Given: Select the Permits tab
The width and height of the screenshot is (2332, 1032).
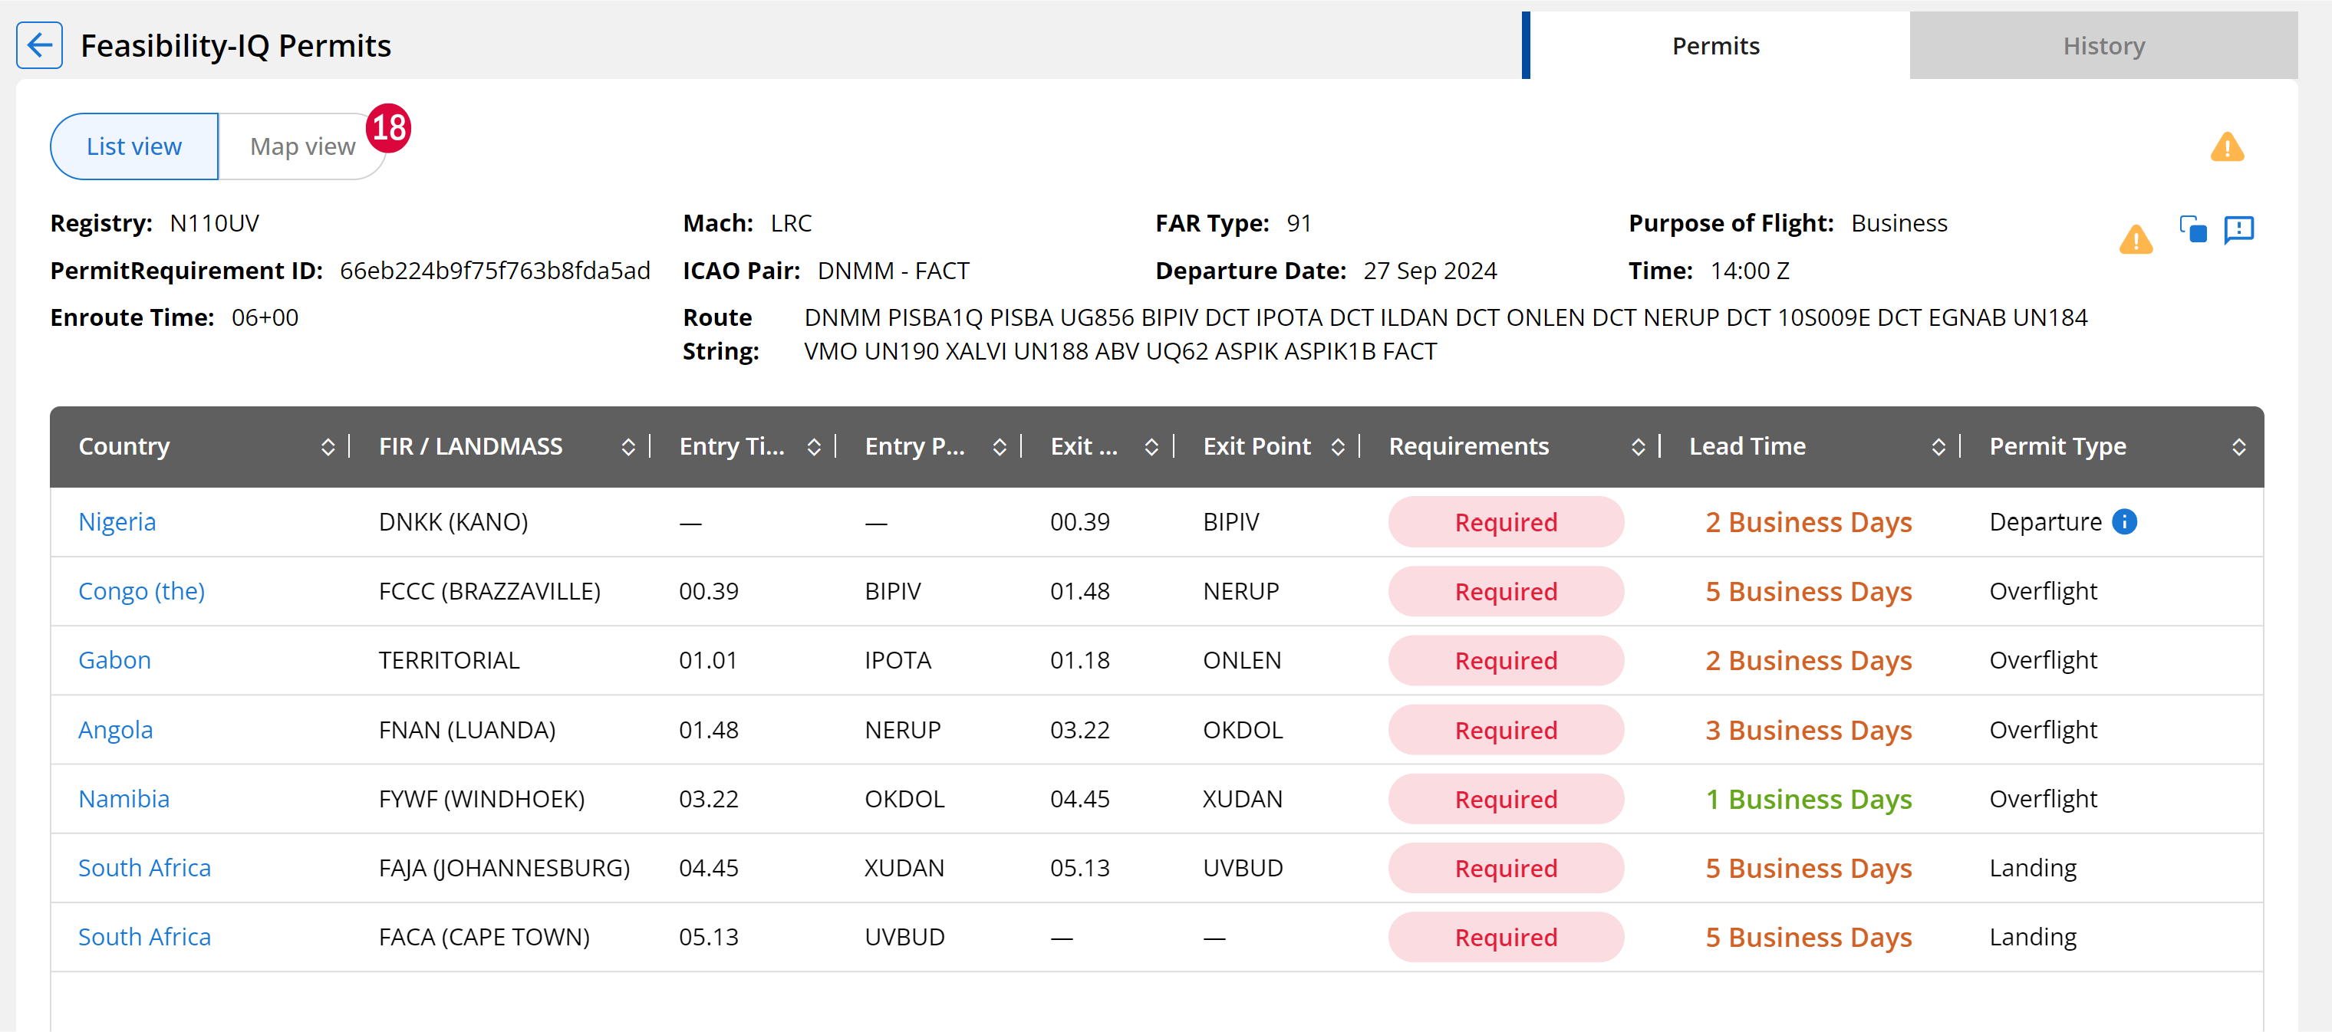Looking at the screenshot, I should point(1715,45).
